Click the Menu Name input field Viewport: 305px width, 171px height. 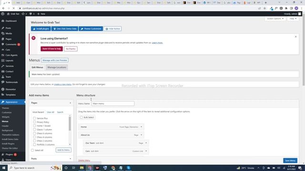(113, 104)
